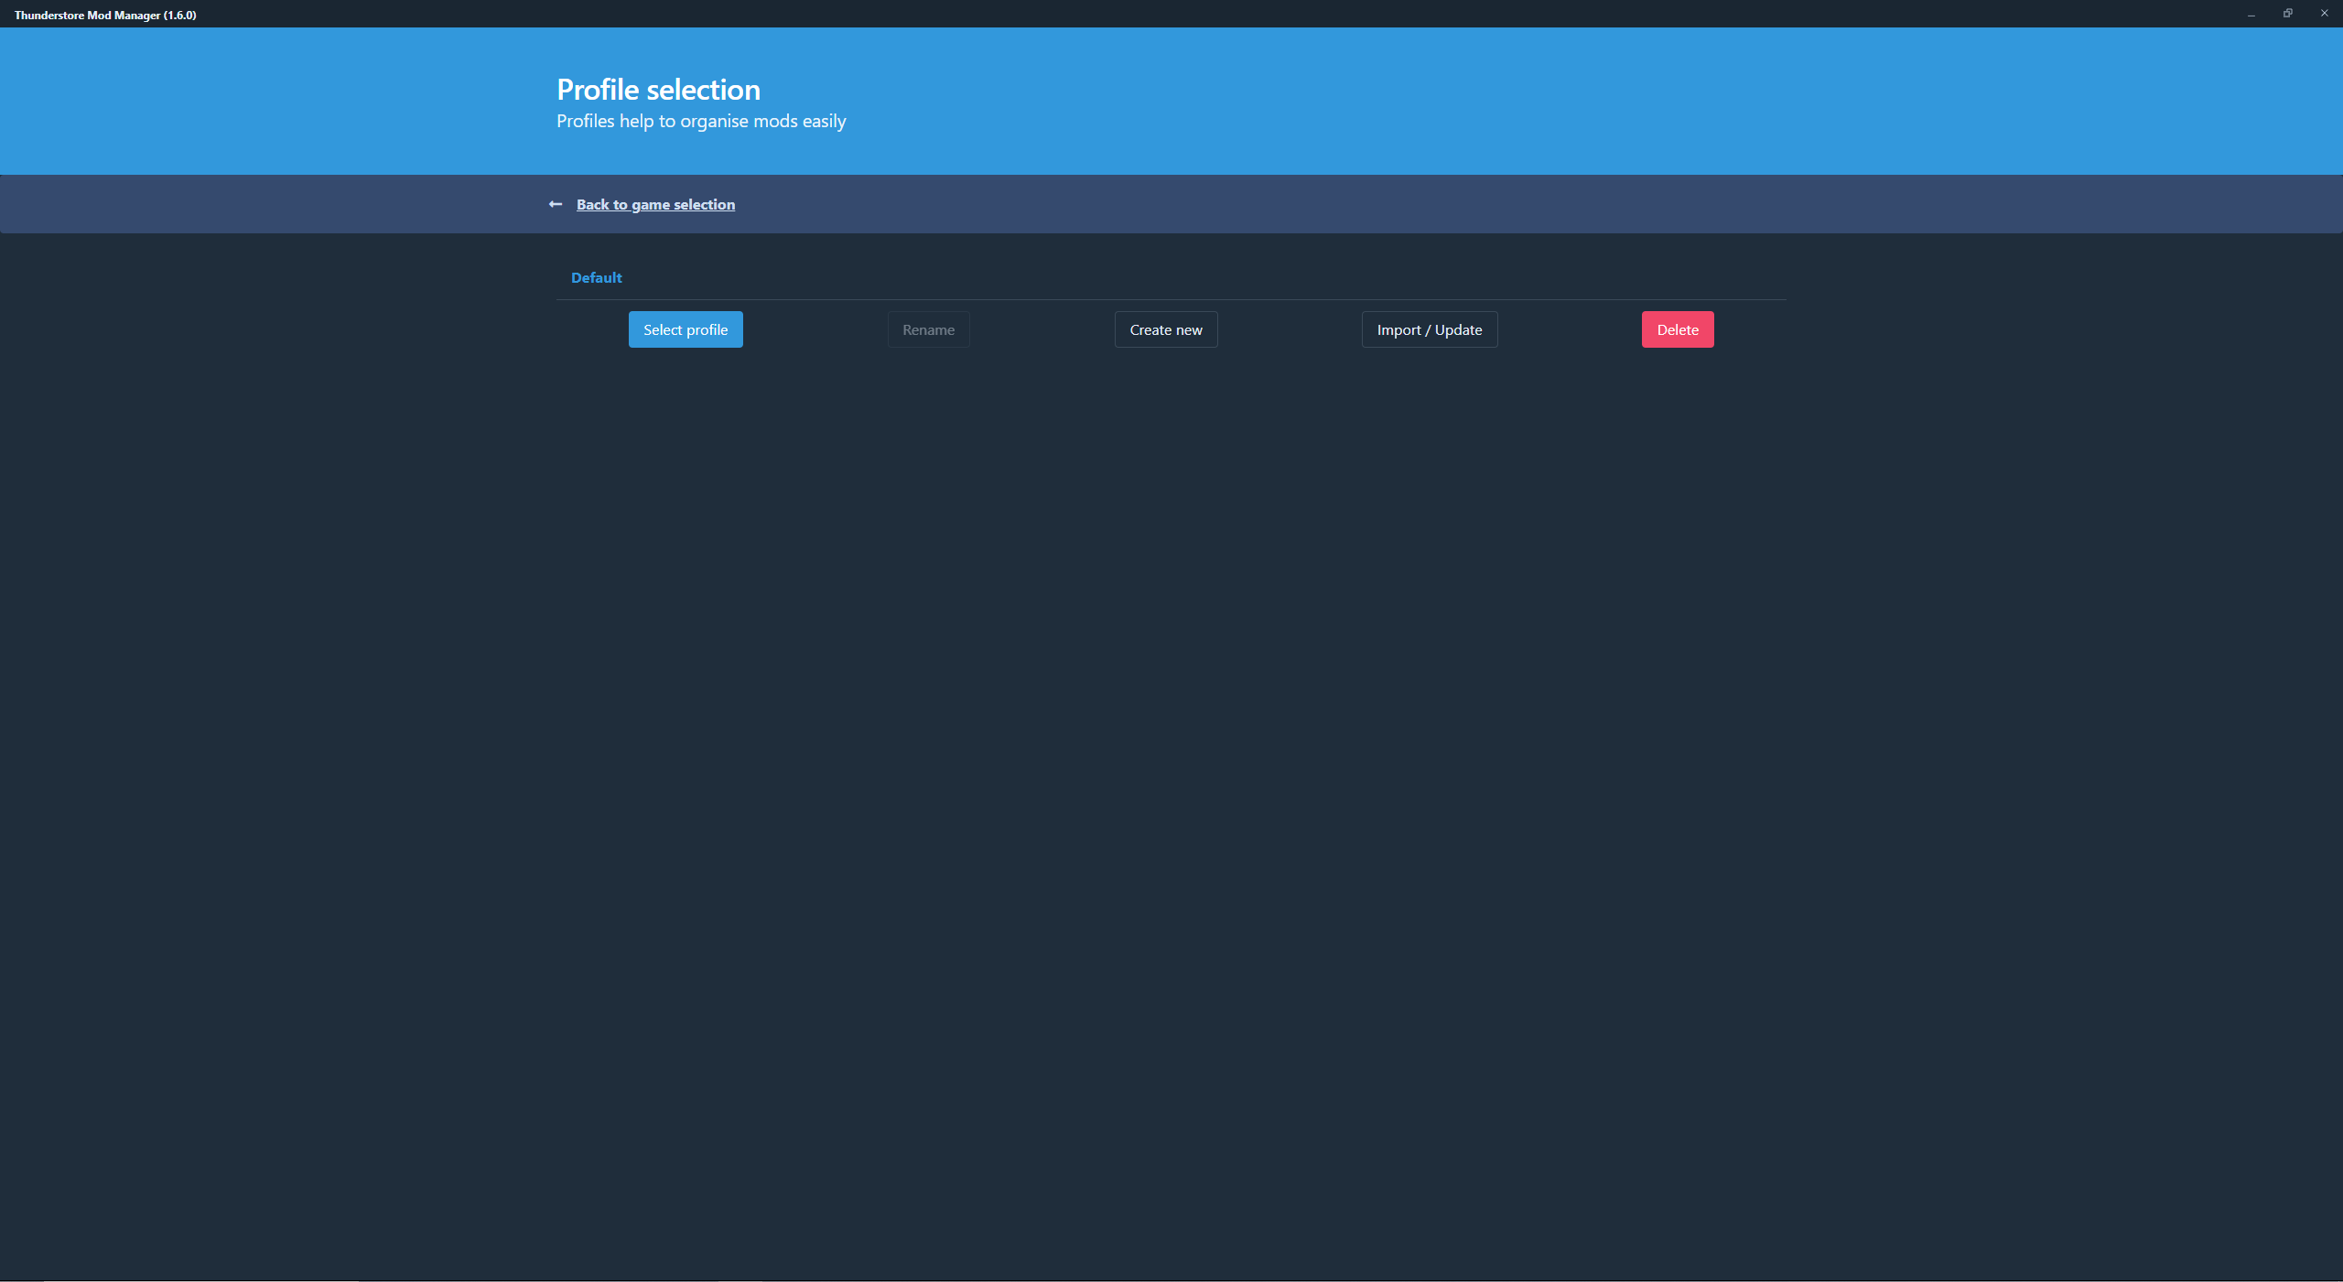This screenshot has width=2343, height=1282.
Task: Click the left arrow icon beside Back link
Action: point(556,204)
